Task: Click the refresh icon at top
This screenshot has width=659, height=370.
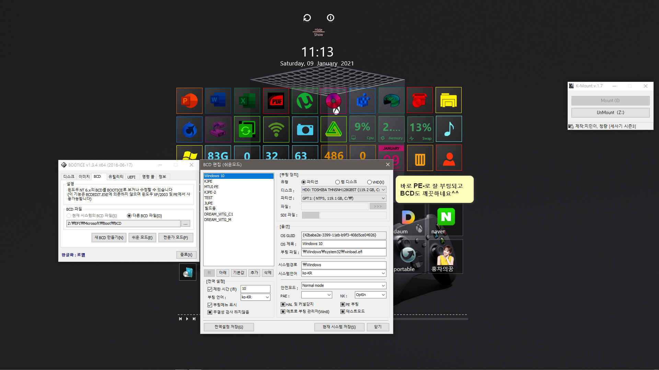Action: pyautogui.click(x=307, y=18)
